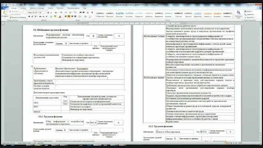Click the increase indent icon
The image size is (263, 148).
point(84,13)
